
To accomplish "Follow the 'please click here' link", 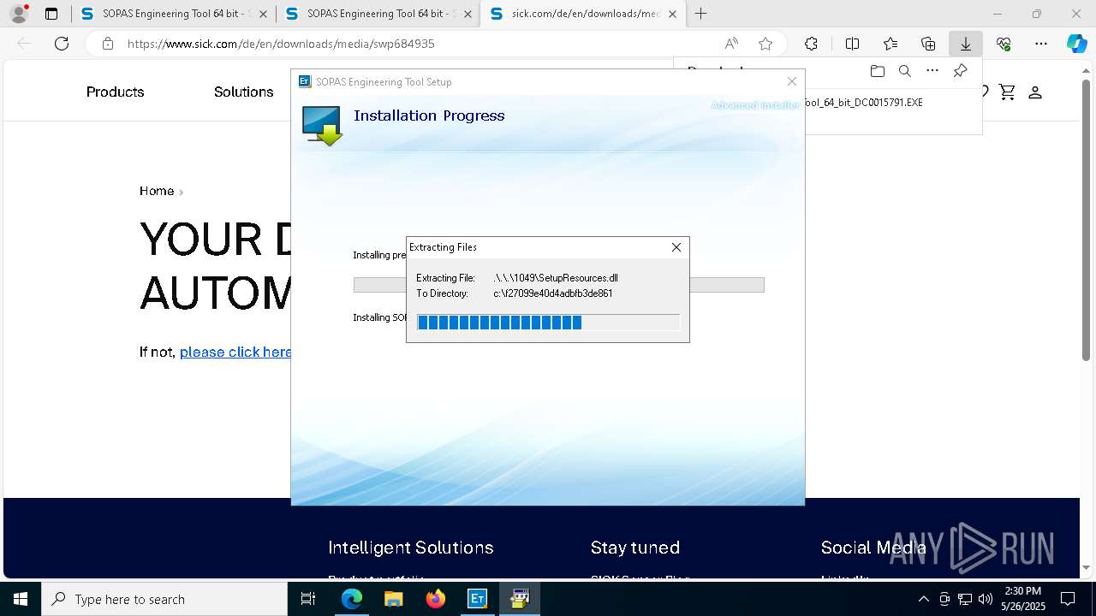I will 235,352.
